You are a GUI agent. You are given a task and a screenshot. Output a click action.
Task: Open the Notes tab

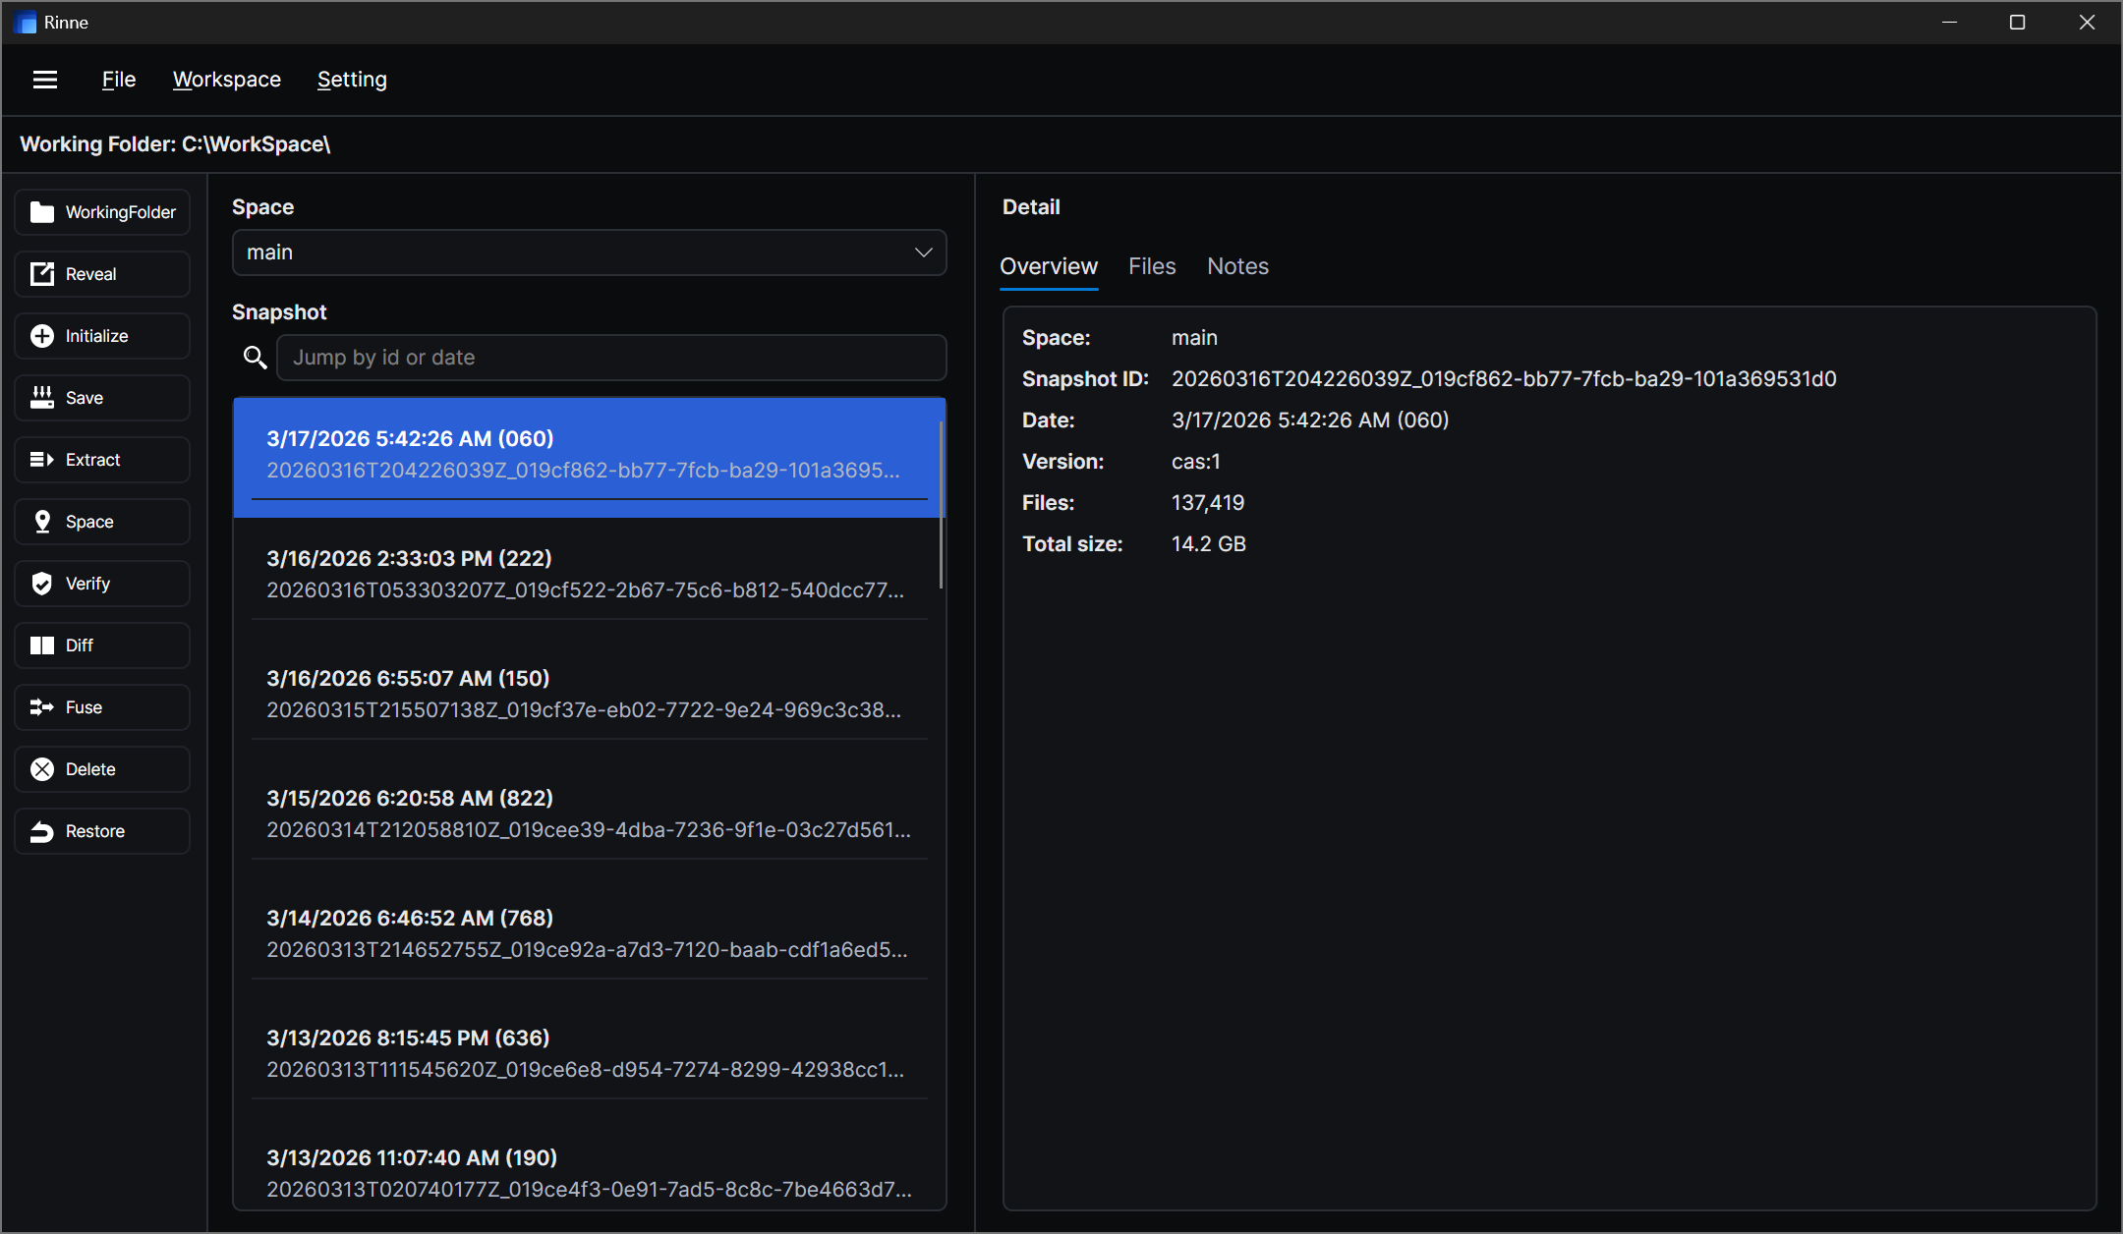(x=1237, y=266)
